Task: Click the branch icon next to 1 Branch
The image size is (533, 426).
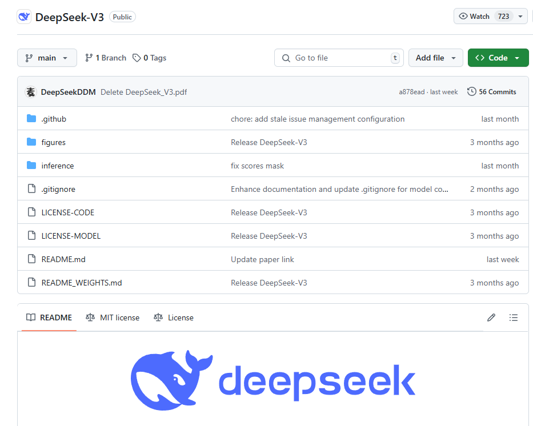Action: (89, 58)
